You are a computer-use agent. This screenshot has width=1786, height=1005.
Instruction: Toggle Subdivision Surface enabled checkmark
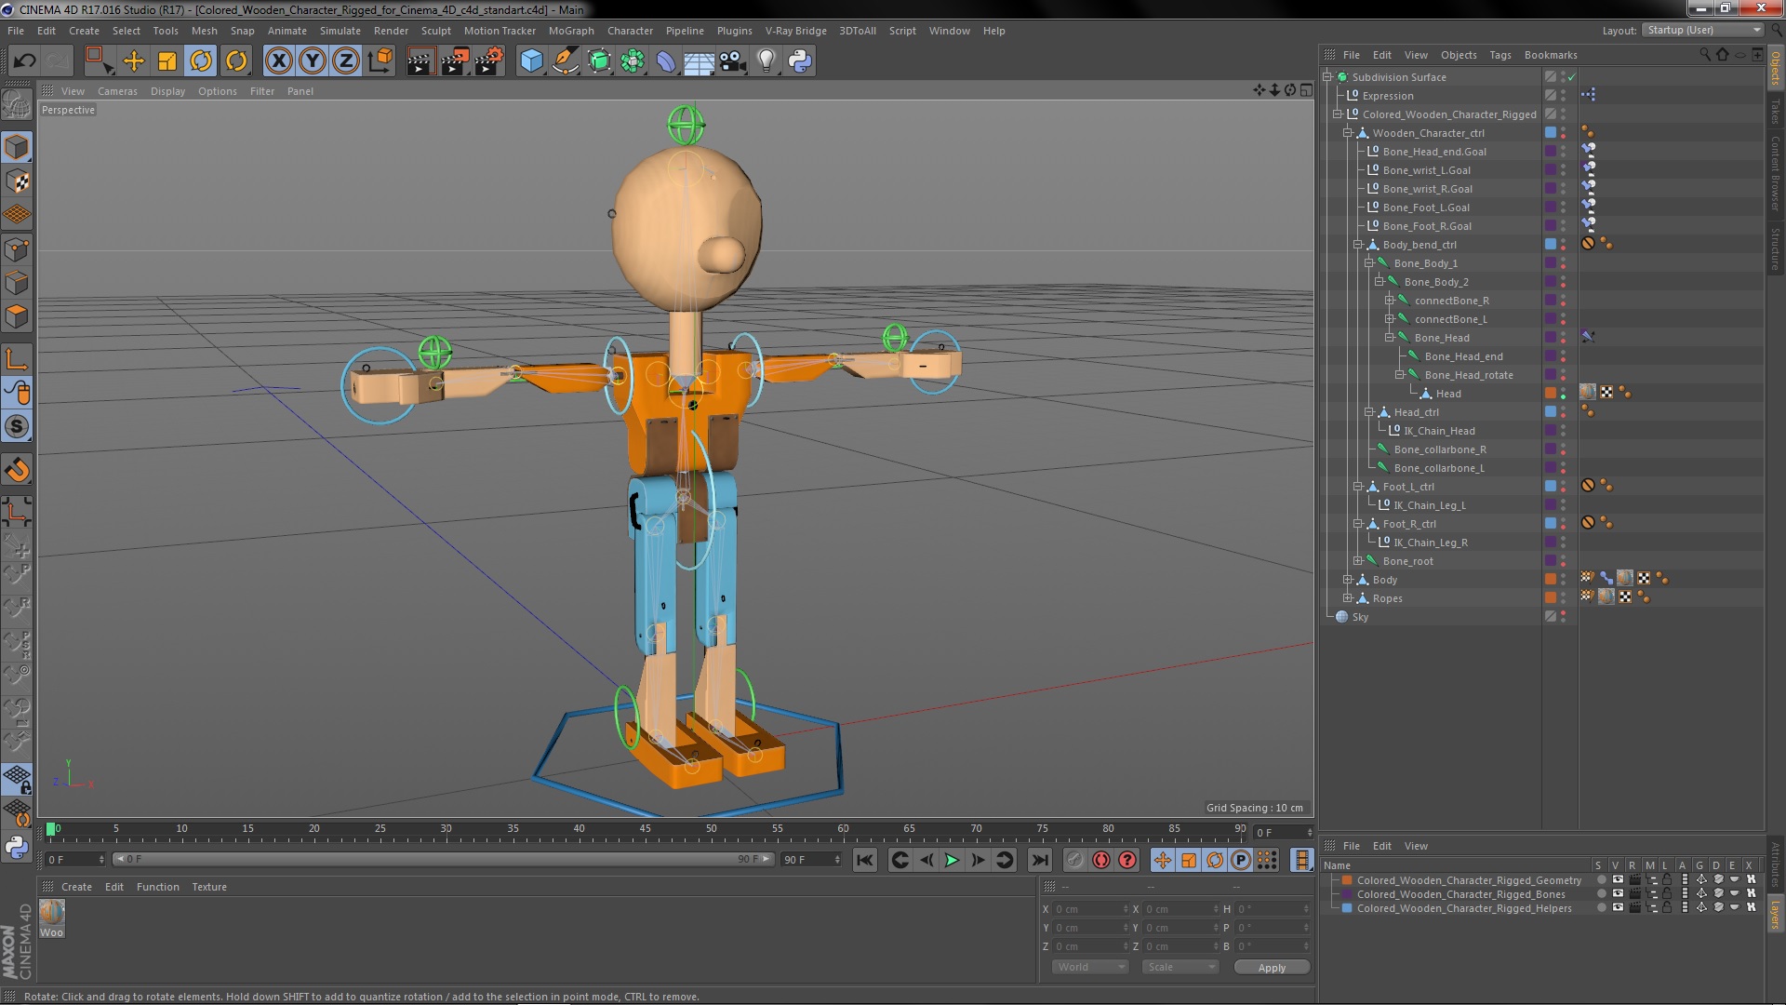1572,77
